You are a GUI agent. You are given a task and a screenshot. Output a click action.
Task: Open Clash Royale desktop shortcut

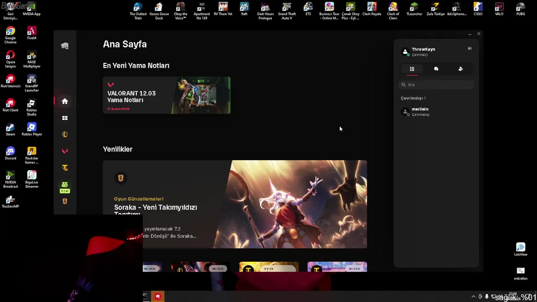tap(372, 9)
